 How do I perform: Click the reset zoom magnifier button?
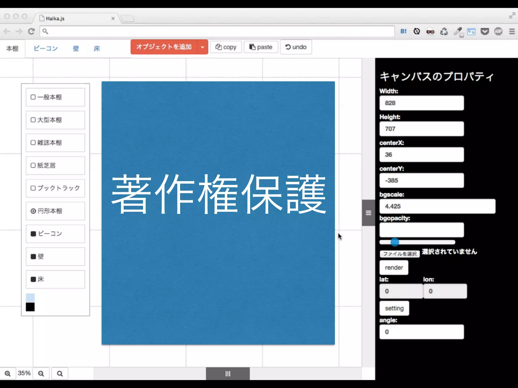(60, 373)
